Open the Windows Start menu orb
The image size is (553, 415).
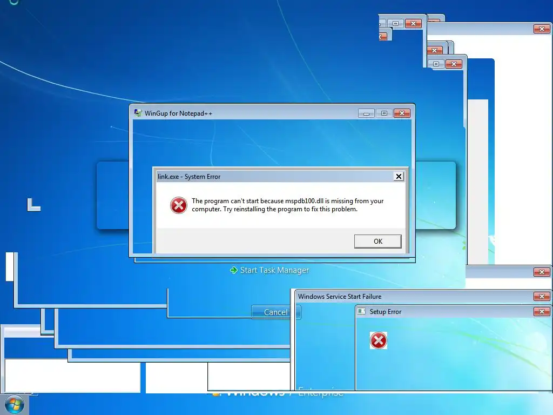click(14, 405)
